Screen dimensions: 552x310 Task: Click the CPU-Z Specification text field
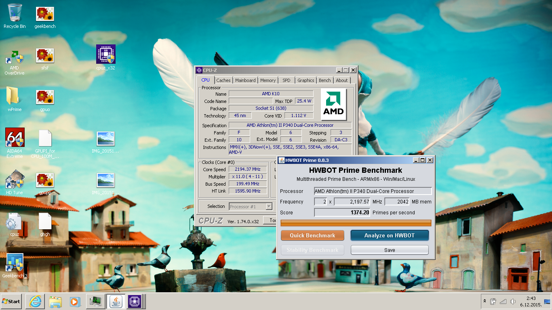tap(290, 125)
